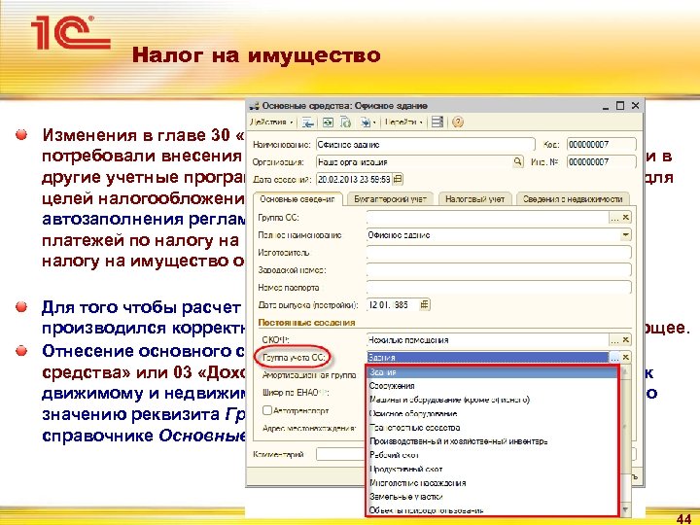Open the (...) button of Группа учета ОС
This screenshot has height=525, width=700.
pos(614,357)
